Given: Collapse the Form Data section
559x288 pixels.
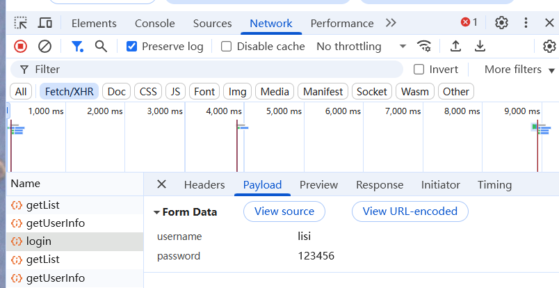Looking at the screenshot, I should 156,212.
